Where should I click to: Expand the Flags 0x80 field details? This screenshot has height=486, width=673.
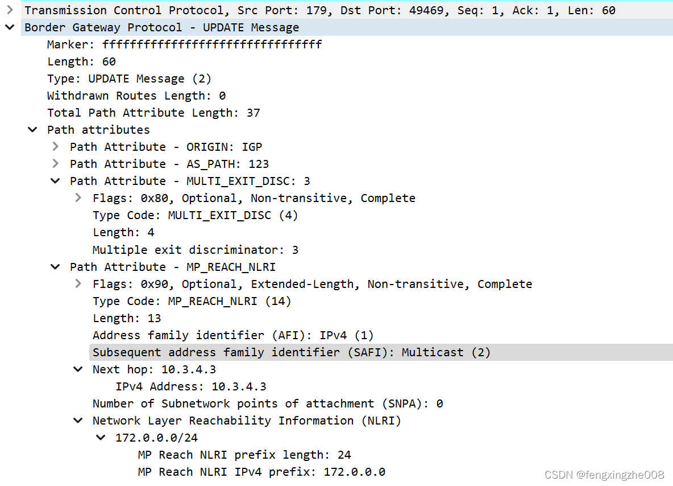tap(78, 198)
